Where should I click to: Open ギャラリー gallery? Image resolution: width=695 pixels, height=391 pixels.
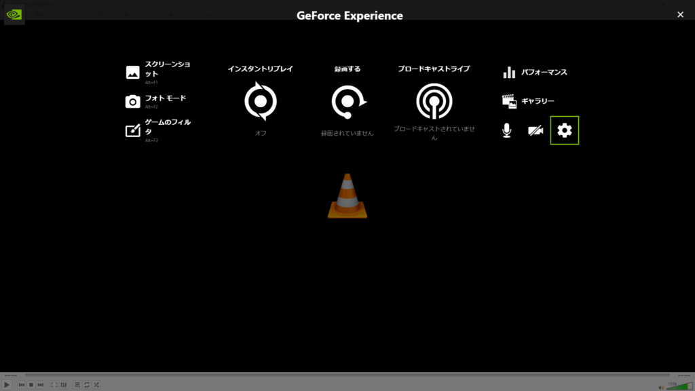coord(528,101)
